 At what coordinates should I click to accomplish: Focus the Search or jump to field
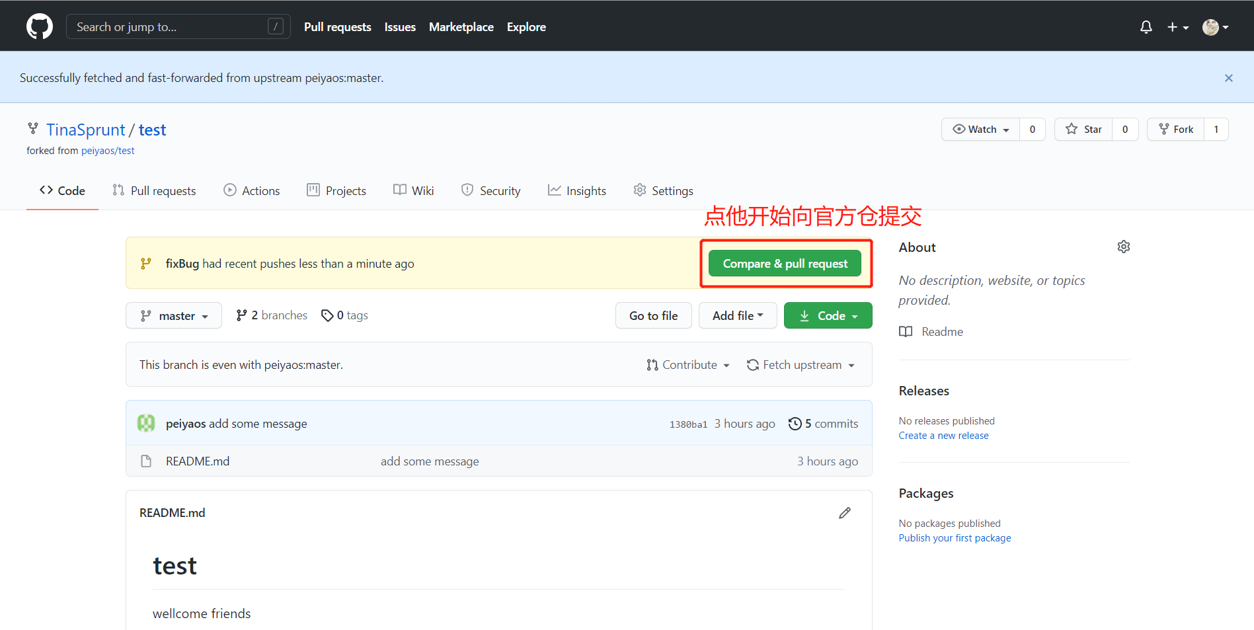click(x=178, y=26)
